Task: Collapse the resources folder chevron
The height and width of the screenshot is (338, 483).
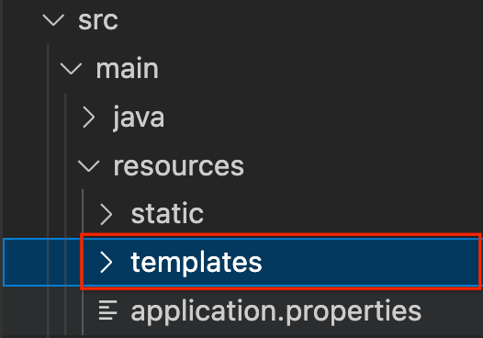Action: pos(89,165)
